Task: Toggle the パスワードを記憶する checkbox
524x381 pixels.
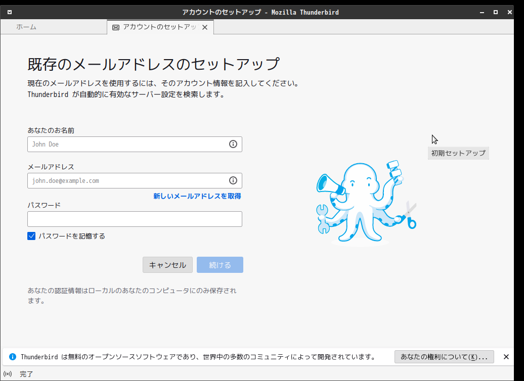Action: [31, 236]
